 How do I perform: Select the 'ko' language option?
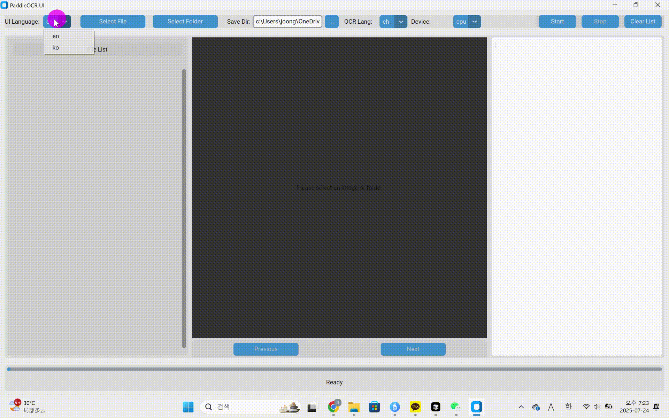tap(56, 48)
